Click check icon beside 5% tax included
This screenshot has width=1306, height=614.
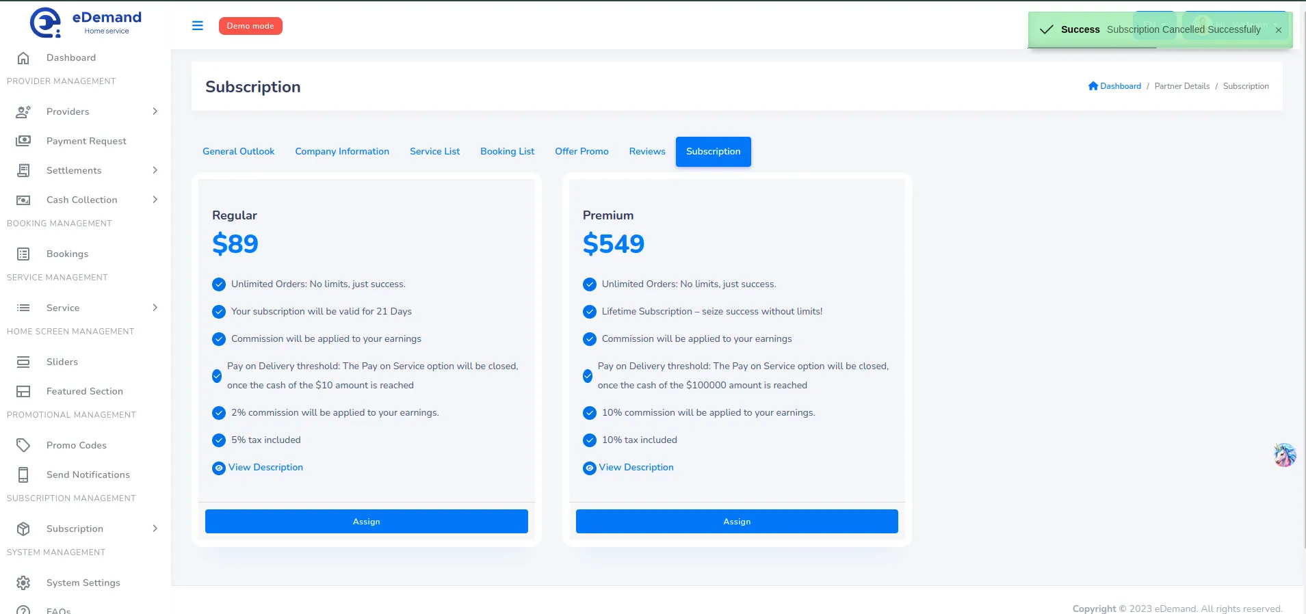[219, 440]
